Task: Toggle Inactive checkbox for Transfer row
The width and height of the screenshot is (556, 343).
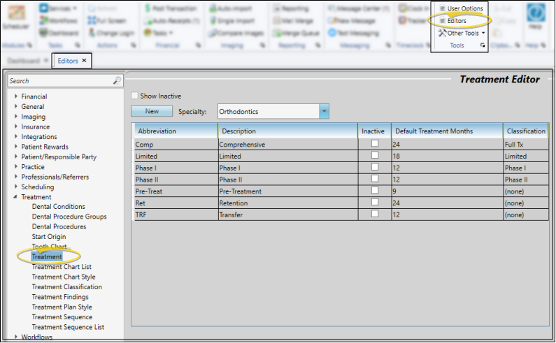Action: click(x=375, y=214)
